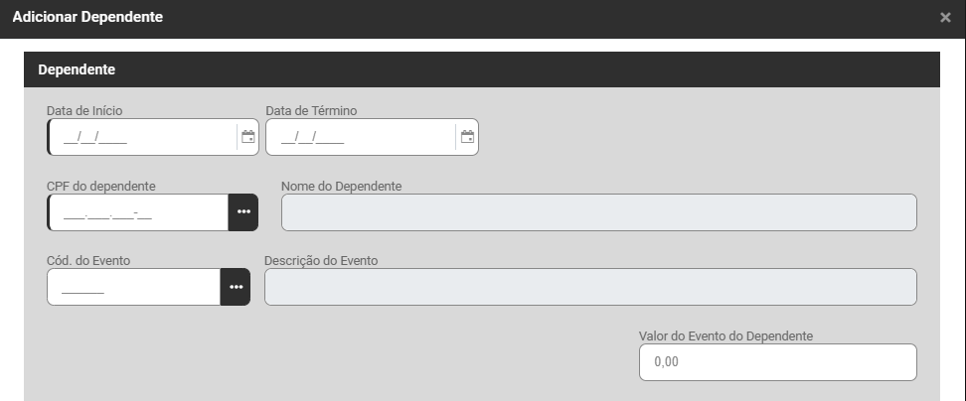Focus the Valor do Evento do Dependente field
This screenshot has height=401, width=966.
[777, 362]
